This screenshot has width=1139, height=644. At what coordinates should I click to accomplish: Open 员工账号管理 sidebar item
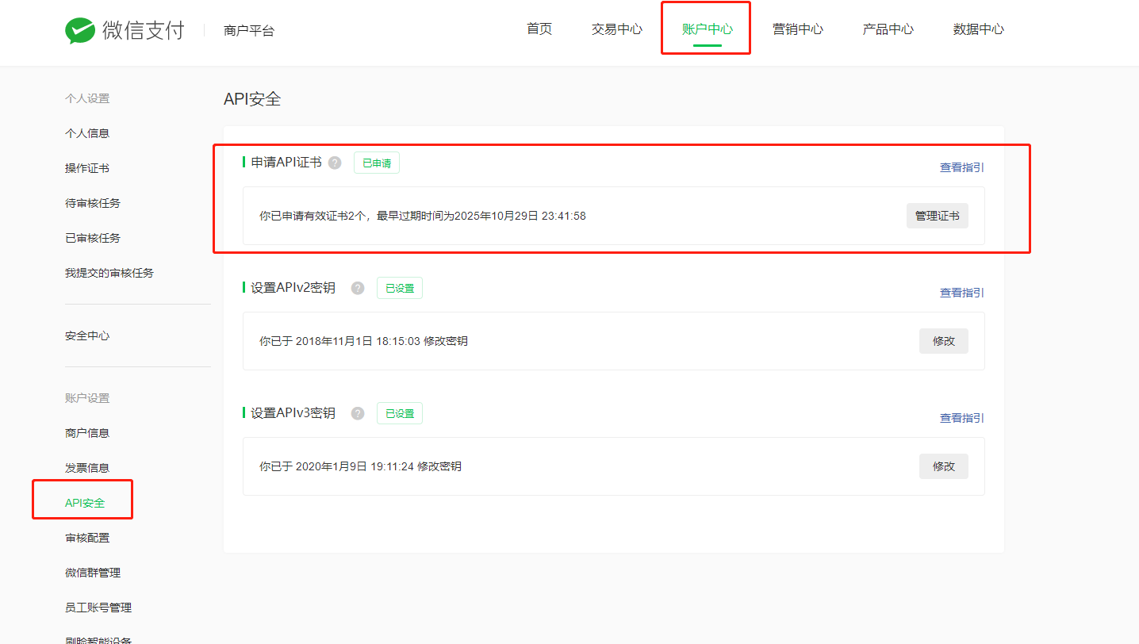98,608
